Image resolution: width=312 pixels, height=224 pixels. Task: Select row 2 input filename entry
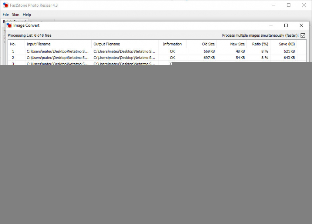pyautogui.click(x=57, y=58)
